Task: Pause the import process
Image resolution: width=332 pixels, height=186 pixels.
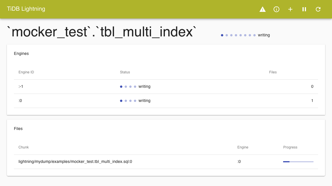Action: [304, 9]
